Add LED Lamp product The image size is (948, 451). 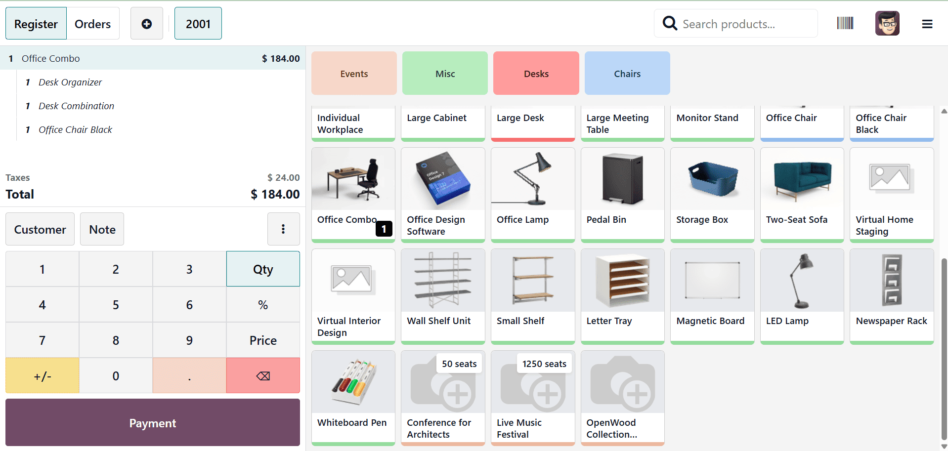pos(802,296)
